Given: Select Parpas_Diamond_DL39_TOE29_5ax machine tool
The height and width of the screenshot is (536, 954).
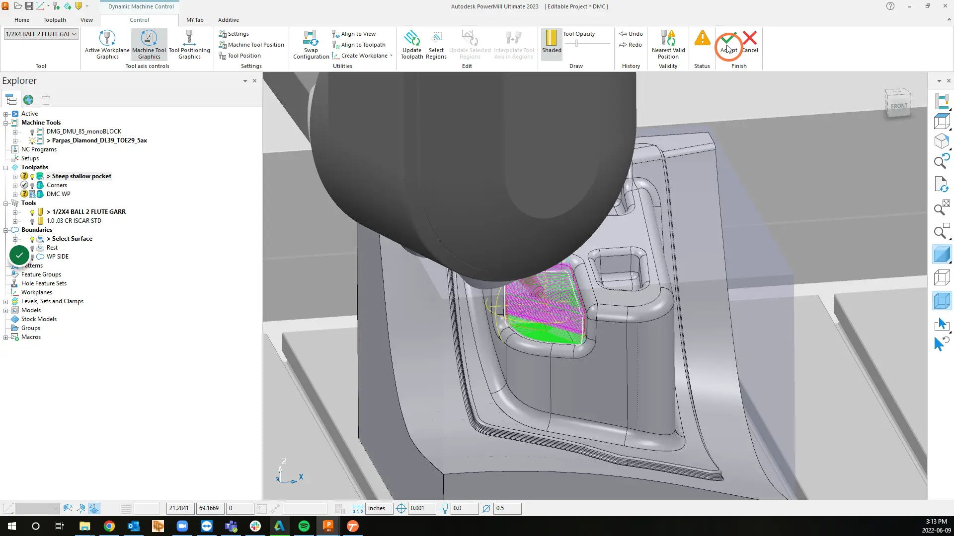Looking at the screenshot, I should point(99,140).
